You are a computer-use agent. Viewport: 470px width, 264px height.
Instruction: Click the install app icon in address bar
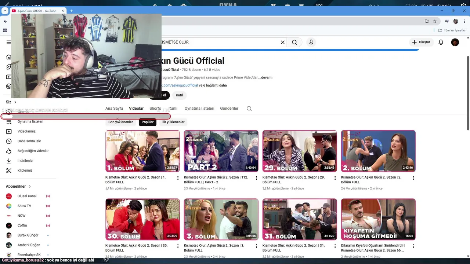(x=427, y=21)
